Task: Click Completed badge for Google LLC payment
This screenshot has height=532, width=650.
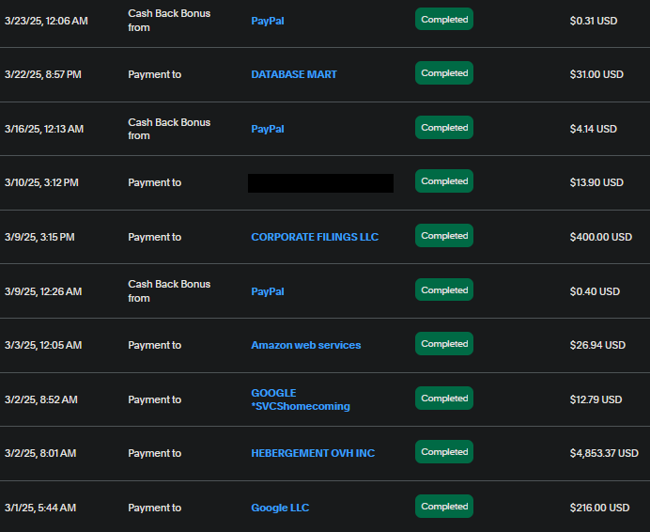Action: click(x=444, y=507)
